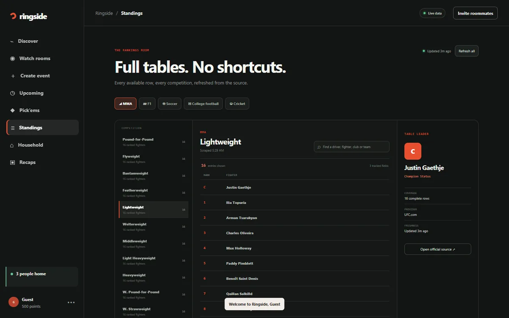Image resolution: width=509 pixels, height=318 pixels.
Task: Click the 3 people home card
Action: pyautogui.click(x=42, y=276)
